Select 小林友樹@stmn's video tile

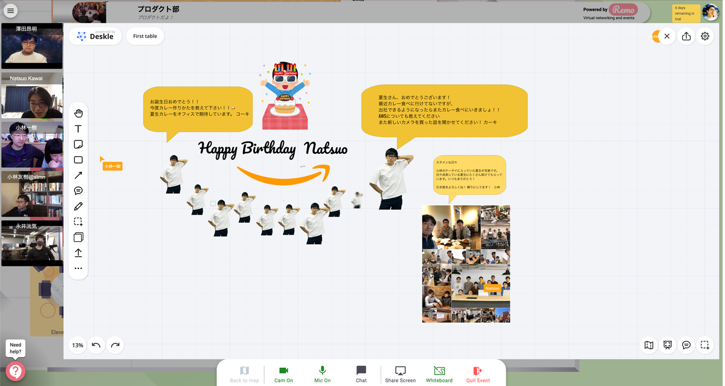coord(31,194)
